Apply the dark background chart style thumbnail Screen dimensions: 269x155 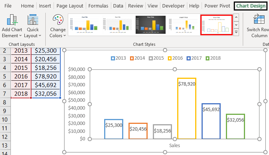(x=151, y=25)
